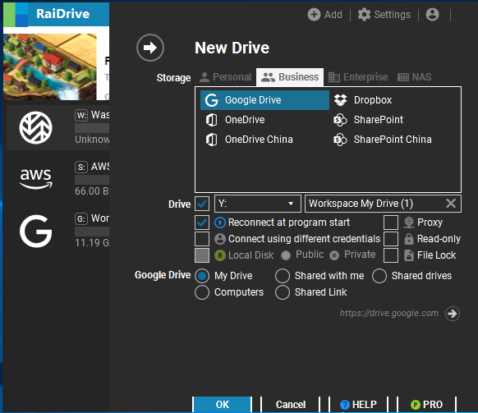Click the Reconnect play circle icon
Screen dimensions: 478x413
tap(220, 223)
